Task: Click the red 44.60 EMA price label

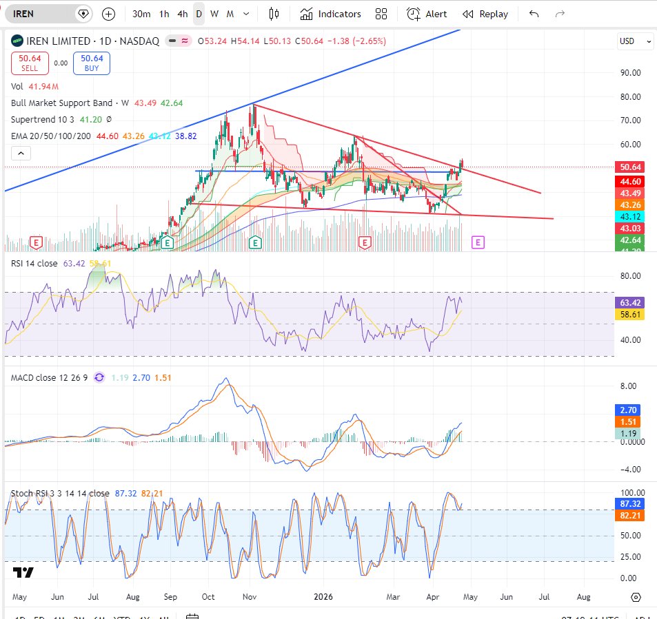Action: click(x=629, y=181)
